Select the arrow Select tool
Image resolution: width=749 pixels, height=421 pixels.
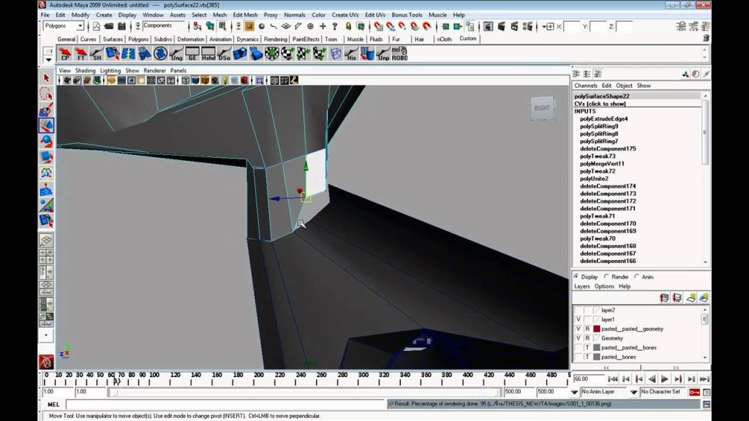(46, 77)
